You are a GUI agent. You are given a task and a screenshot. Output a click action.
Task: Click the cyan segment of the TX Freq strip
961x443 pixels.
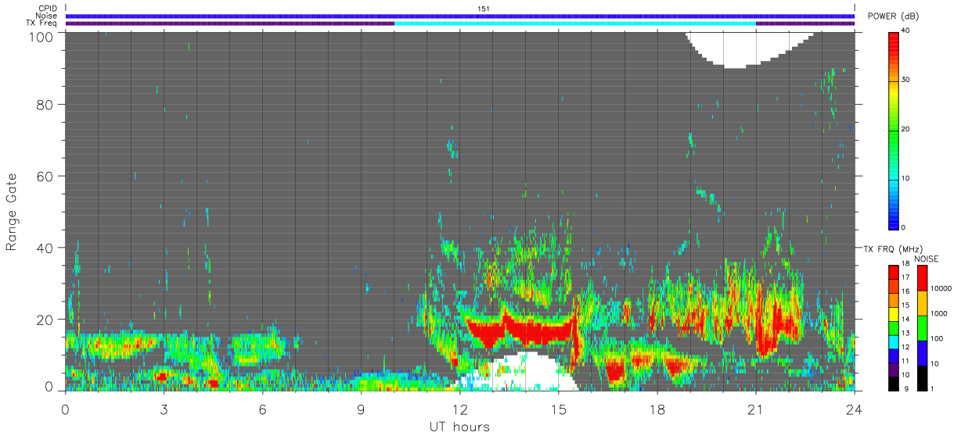coord(575,23)
